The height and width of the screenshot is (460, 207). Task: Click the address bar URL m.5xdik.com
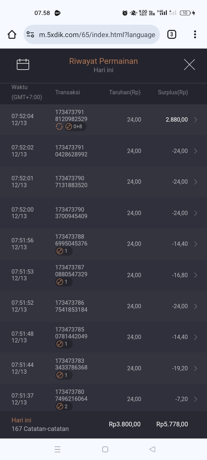pos(97,35)
